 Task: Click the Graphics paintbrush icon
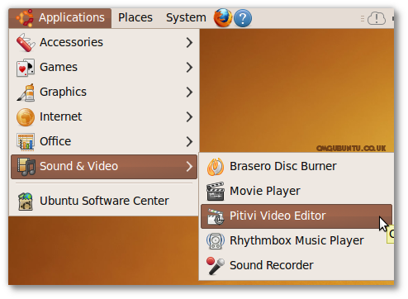[26, 93]
